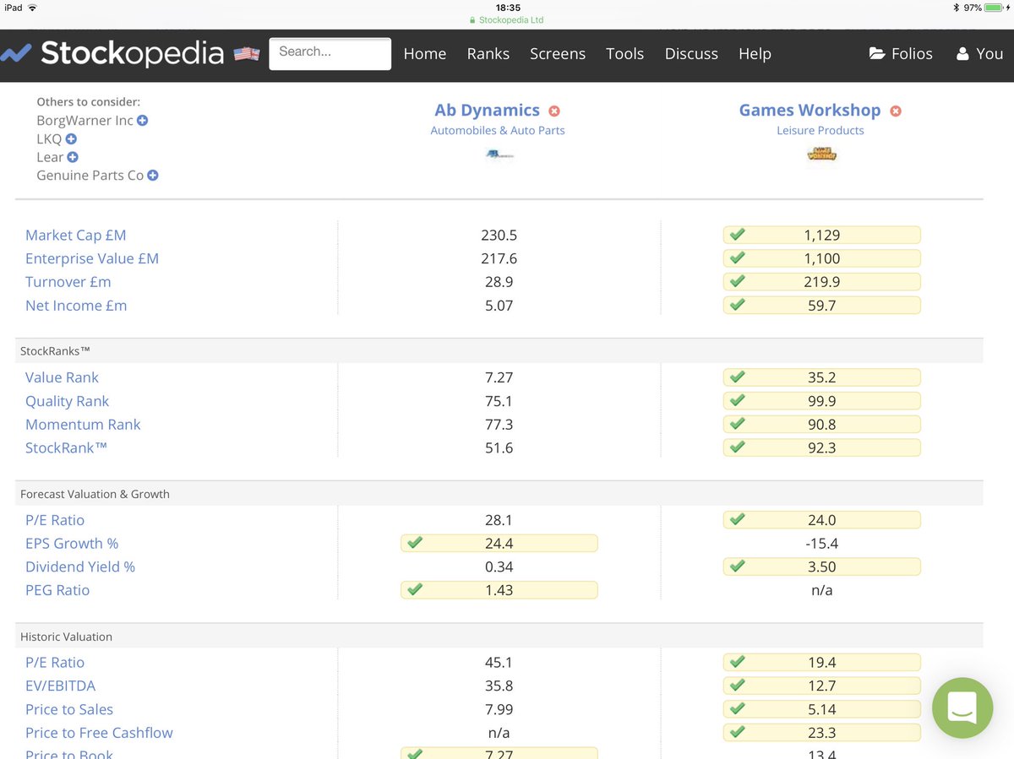Click the Value Rank link
Screen dimensions: 1014x759
(x=62, y=377)
